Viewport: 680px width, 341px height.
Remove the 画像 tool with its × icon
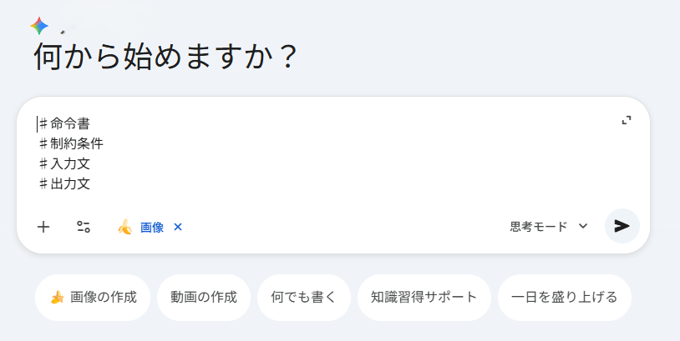coord(177,227)
